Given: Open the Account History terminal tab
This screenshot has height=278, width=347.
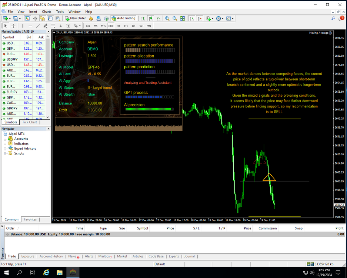Looking at the screenshot, I should point(51,256).
